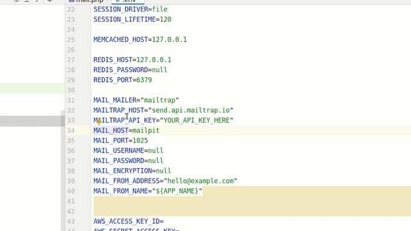
Task: Click the MAIL_HOST=mailpit line
Action: pos(127,130)
